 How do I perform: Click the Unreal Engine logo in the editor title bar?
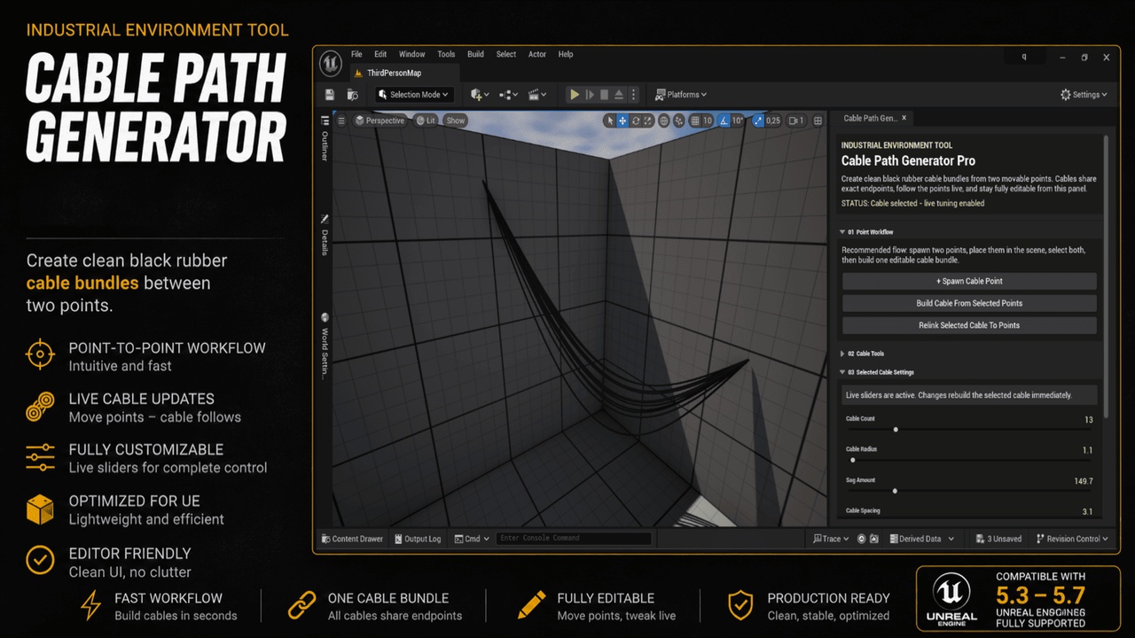pyautogui.click(x=332, y=63)
